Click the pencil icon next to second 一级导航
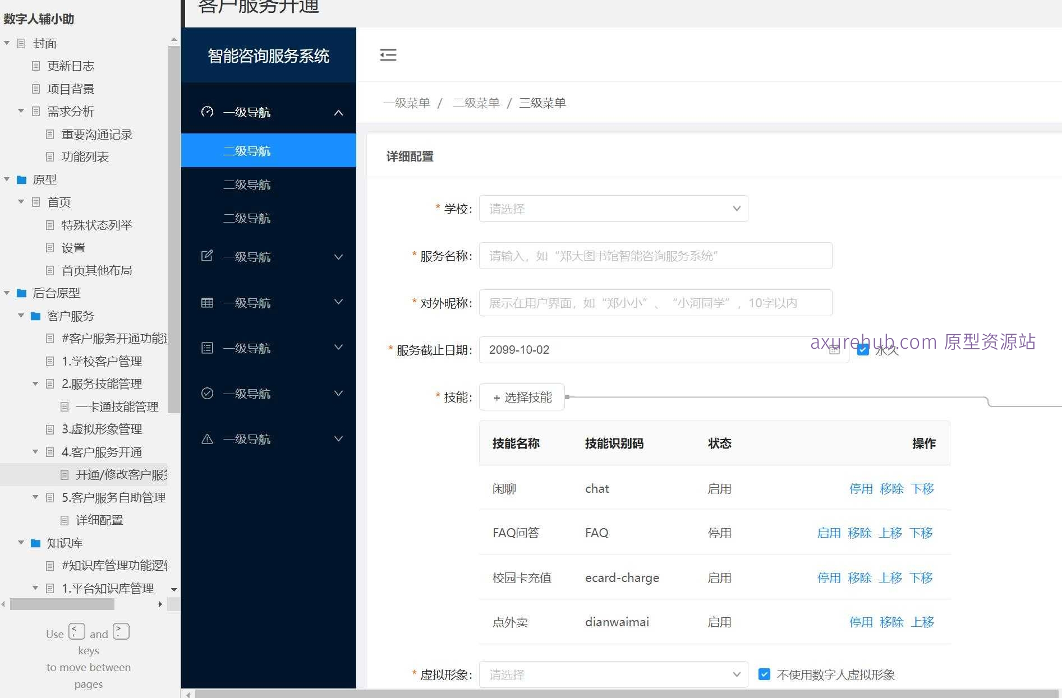The width and height of the screenshot is (1062, 698). [207, 256]
